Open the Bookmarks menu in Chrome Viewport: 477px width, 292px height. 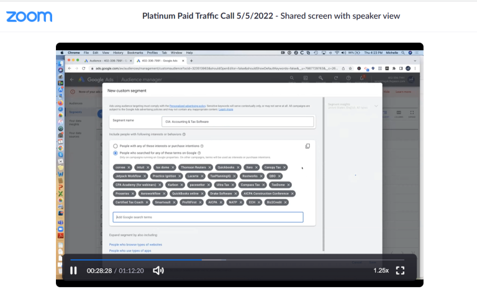click(x=135, y=53)
